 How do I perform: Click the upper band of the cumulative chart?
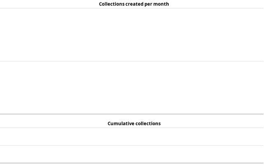point(132,137)
